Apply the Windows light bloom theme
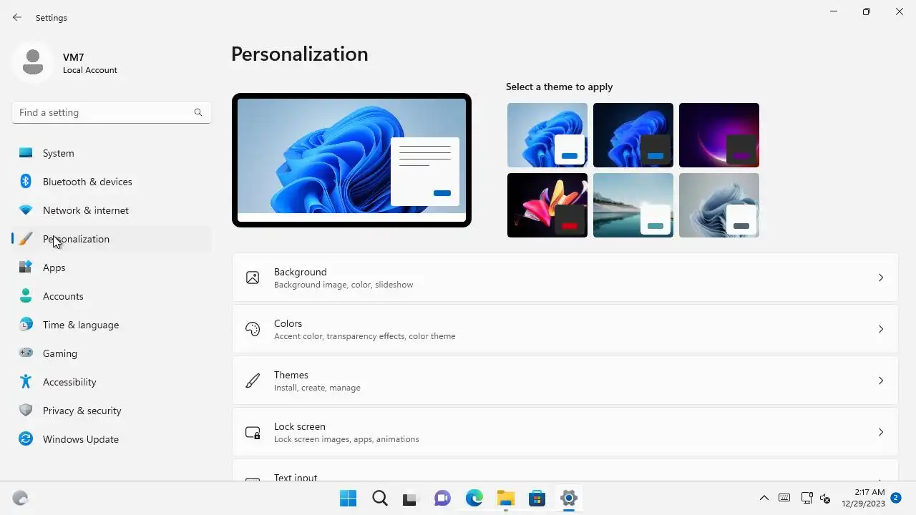 pyautogui.click(x=547, y=135)
